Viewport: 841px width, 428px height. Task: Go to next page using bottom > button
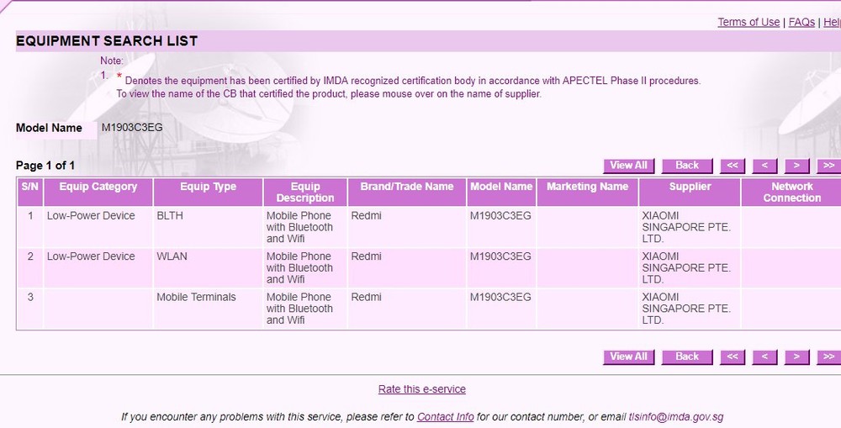pos(797,357)
